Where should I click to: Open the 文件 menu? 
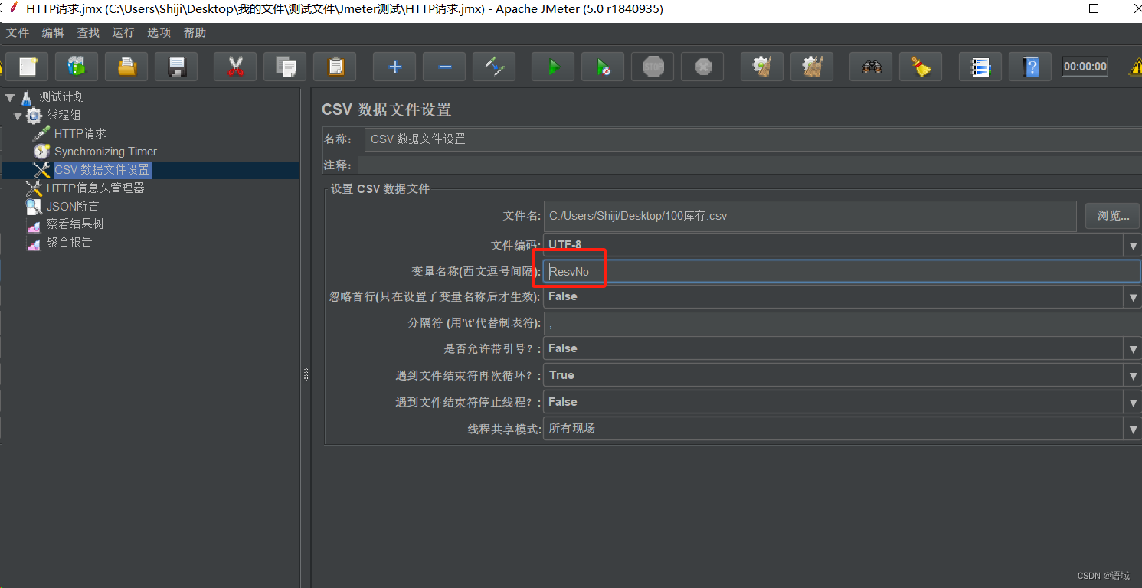(18, 33)
